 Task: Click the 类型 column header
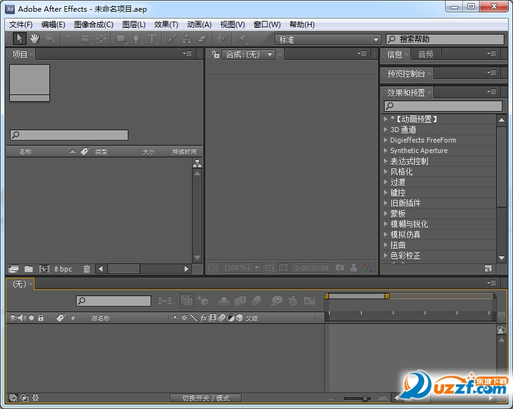click(101, 151)
